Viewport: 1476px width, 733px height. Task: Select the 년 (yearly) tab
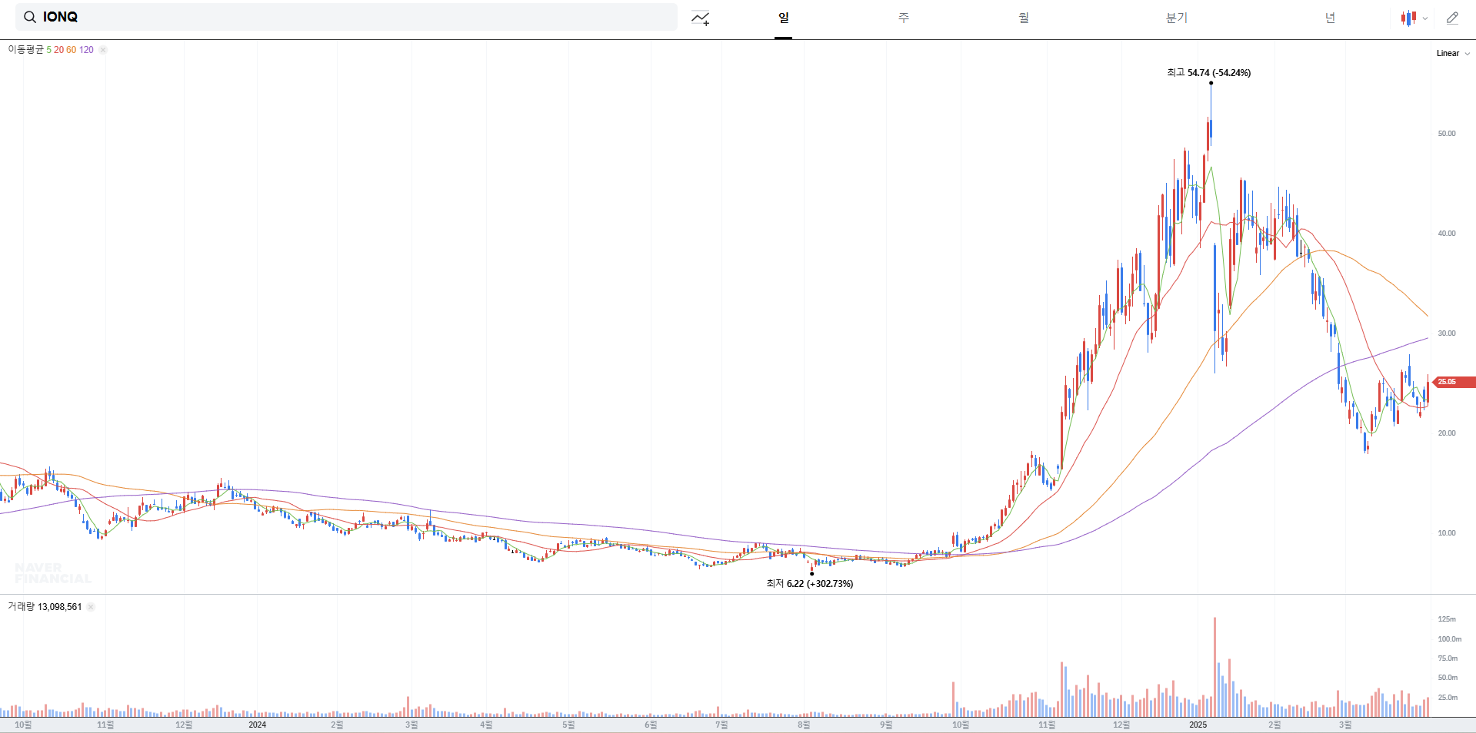click(x=1330, y=18)
